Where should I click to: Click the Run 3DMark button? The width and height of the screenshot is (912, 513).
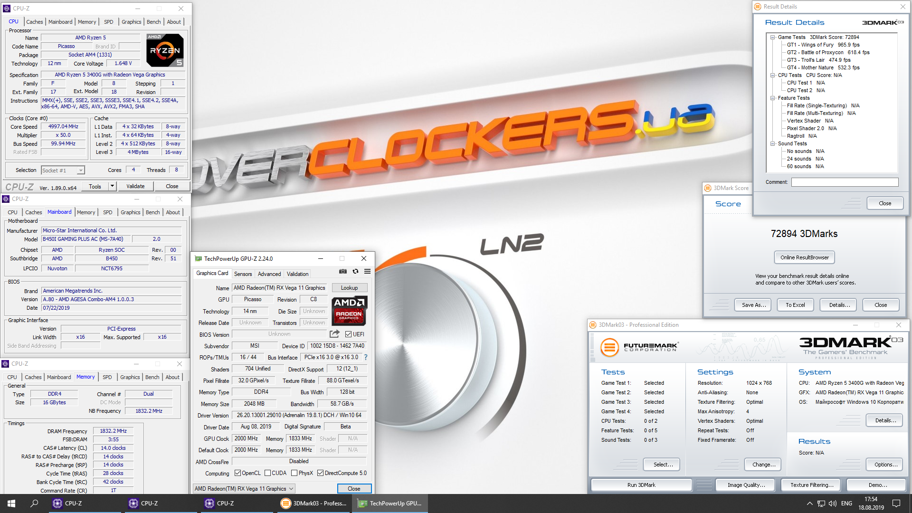coord(641,485)
